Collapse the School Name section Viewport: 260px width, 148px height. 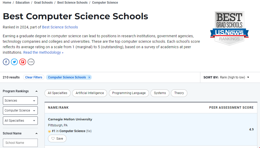point(36,133)
